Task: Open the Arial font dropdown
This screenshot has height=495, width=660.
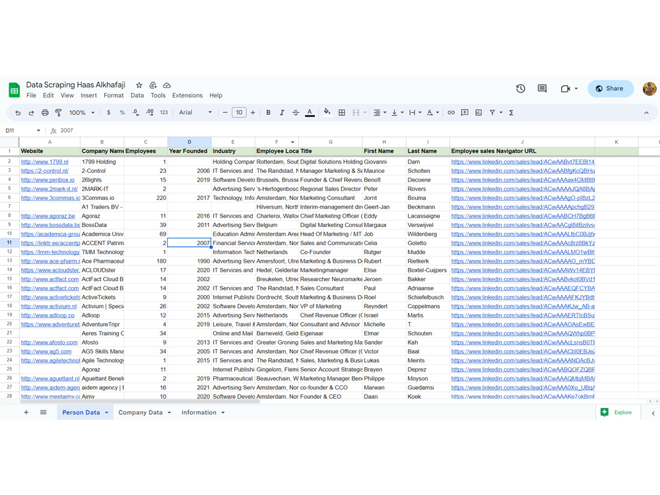Action: pyautogui.click(x=195, y=113)
